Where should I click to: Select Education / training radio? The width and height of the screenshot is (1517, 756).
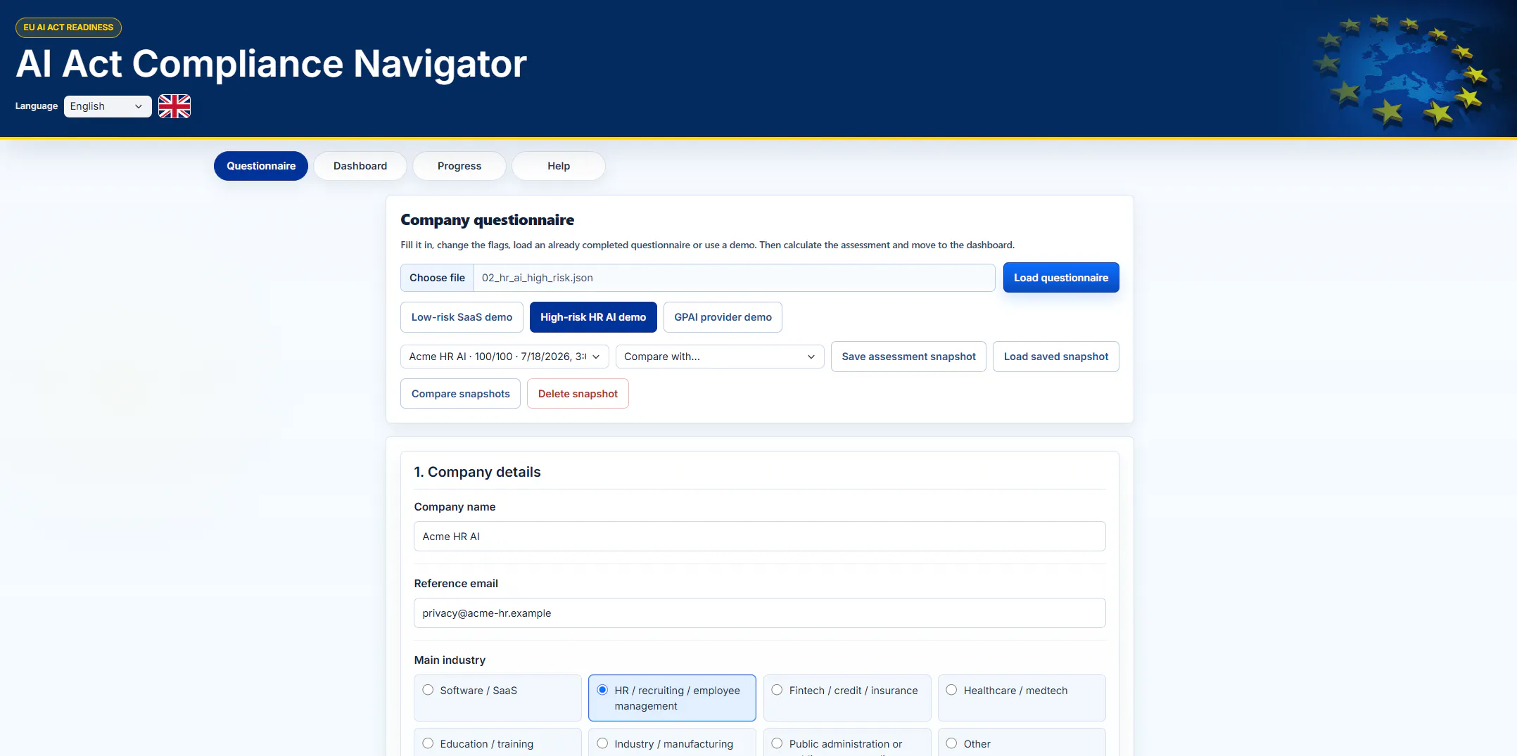(428, 743)
